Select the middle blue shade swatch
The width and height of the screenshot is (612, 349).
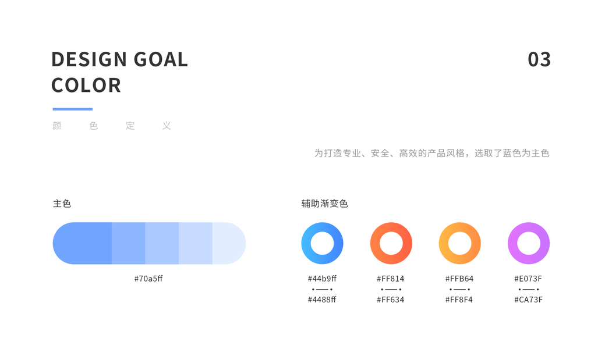pos(162,243)
